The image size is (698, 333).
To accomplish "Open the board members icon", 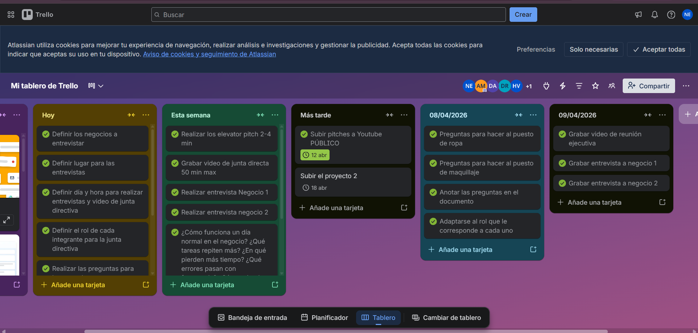I will click(x=612, y=86).
